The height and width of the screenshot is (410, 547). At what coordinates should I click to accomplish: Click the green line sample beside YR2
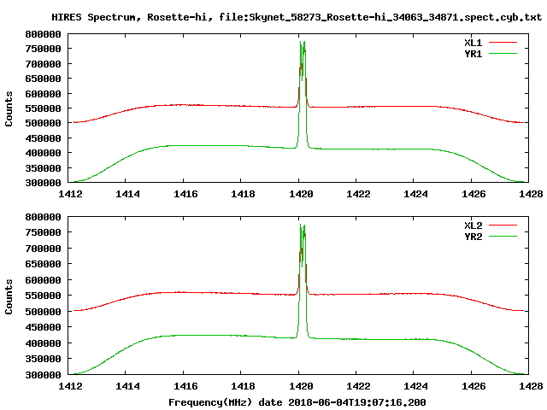tap(503, 237)
